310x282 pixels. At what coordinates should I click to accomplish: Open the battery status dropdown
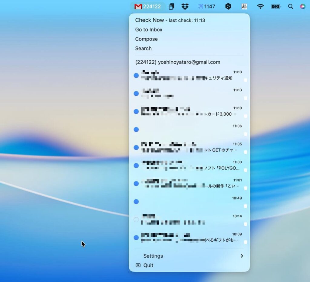coord(275,6)
